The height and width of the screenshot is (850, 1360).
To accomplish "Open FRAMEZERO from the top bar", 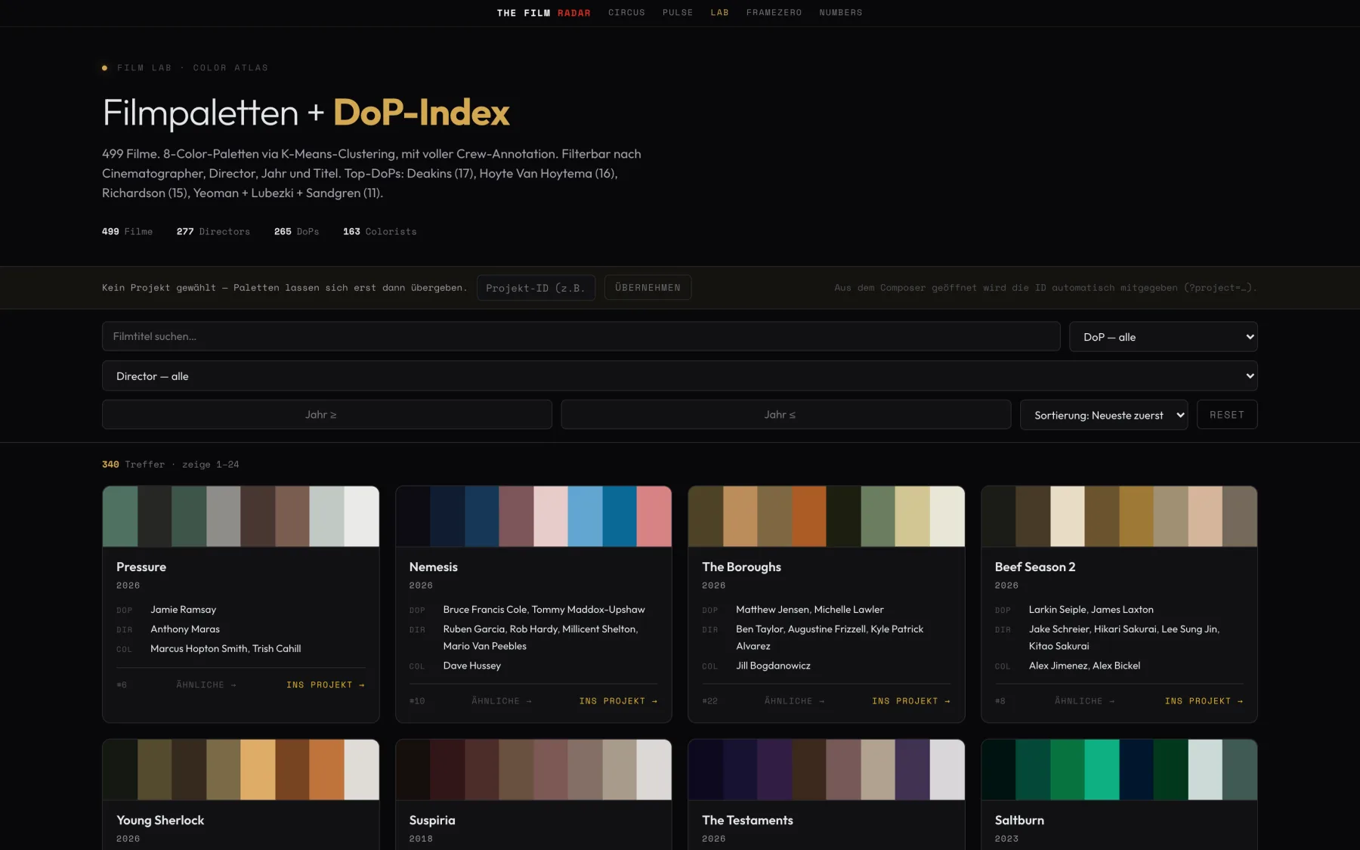I will 774,13.
